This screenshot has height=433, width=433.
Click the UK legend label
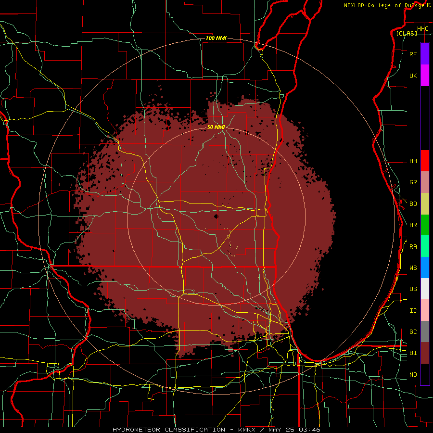[x=413, y=76]
